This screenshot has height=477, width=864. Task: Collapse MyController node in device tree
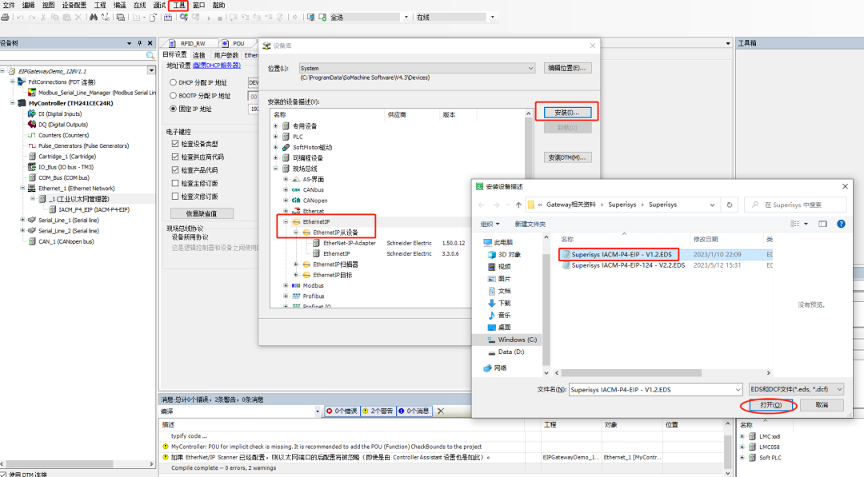[12, 103]
